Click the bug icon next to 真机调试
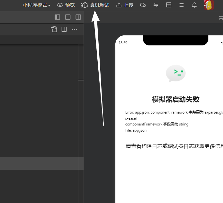The image size is (223, 203). [x=85, y=5]
